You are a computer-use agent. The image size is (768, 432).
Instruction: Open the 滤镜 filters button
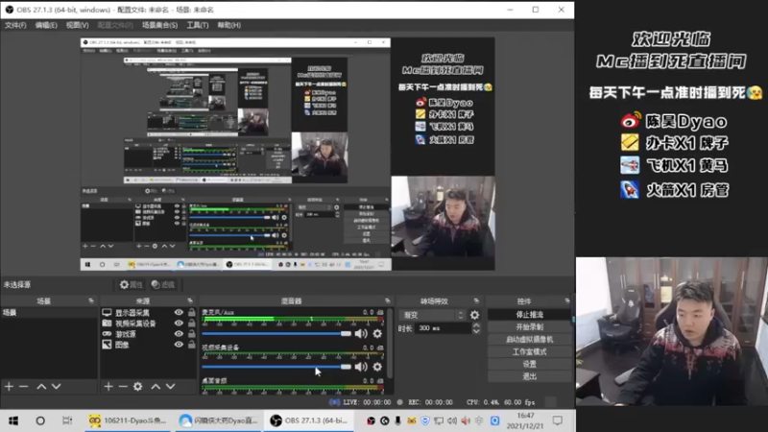[162, 284]
